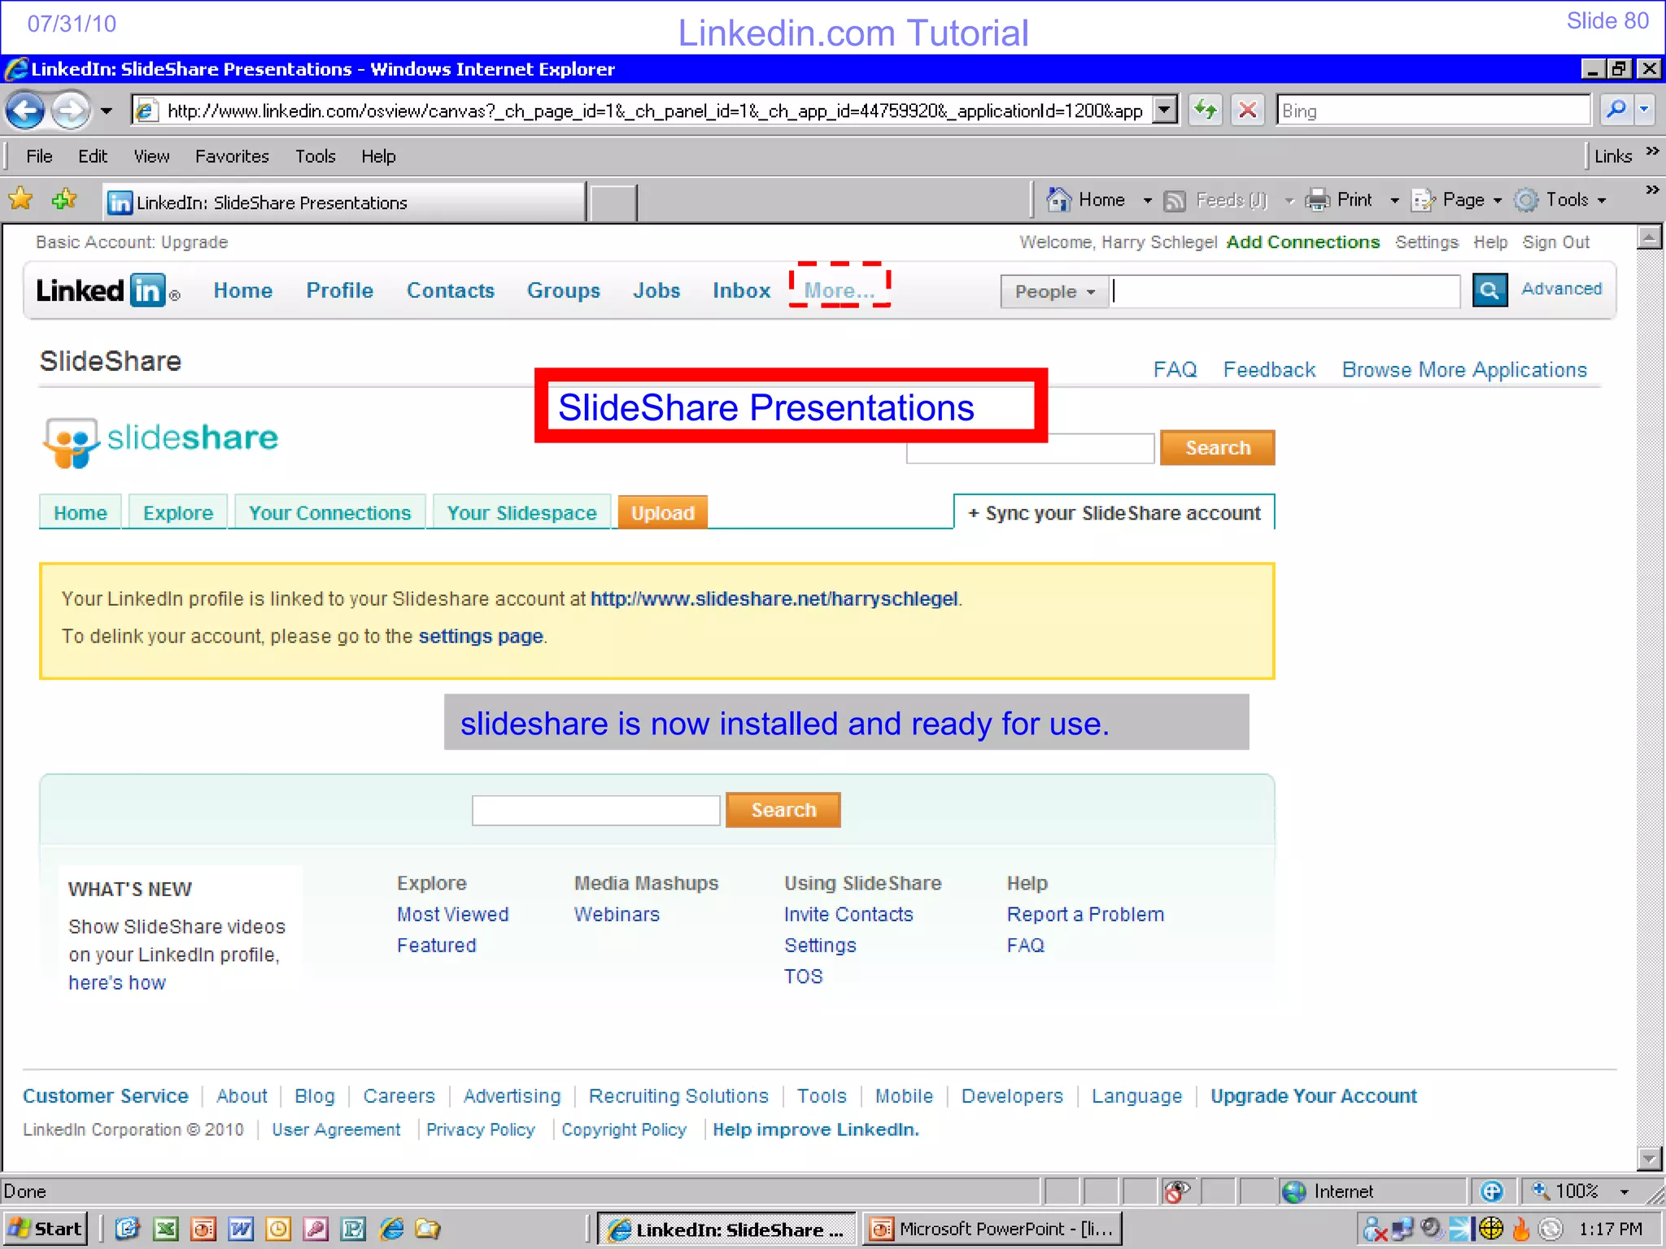Open the View menu
Image resolution: width=1666 pixels, height=1249 pixels.
click(x=151, y=156)
